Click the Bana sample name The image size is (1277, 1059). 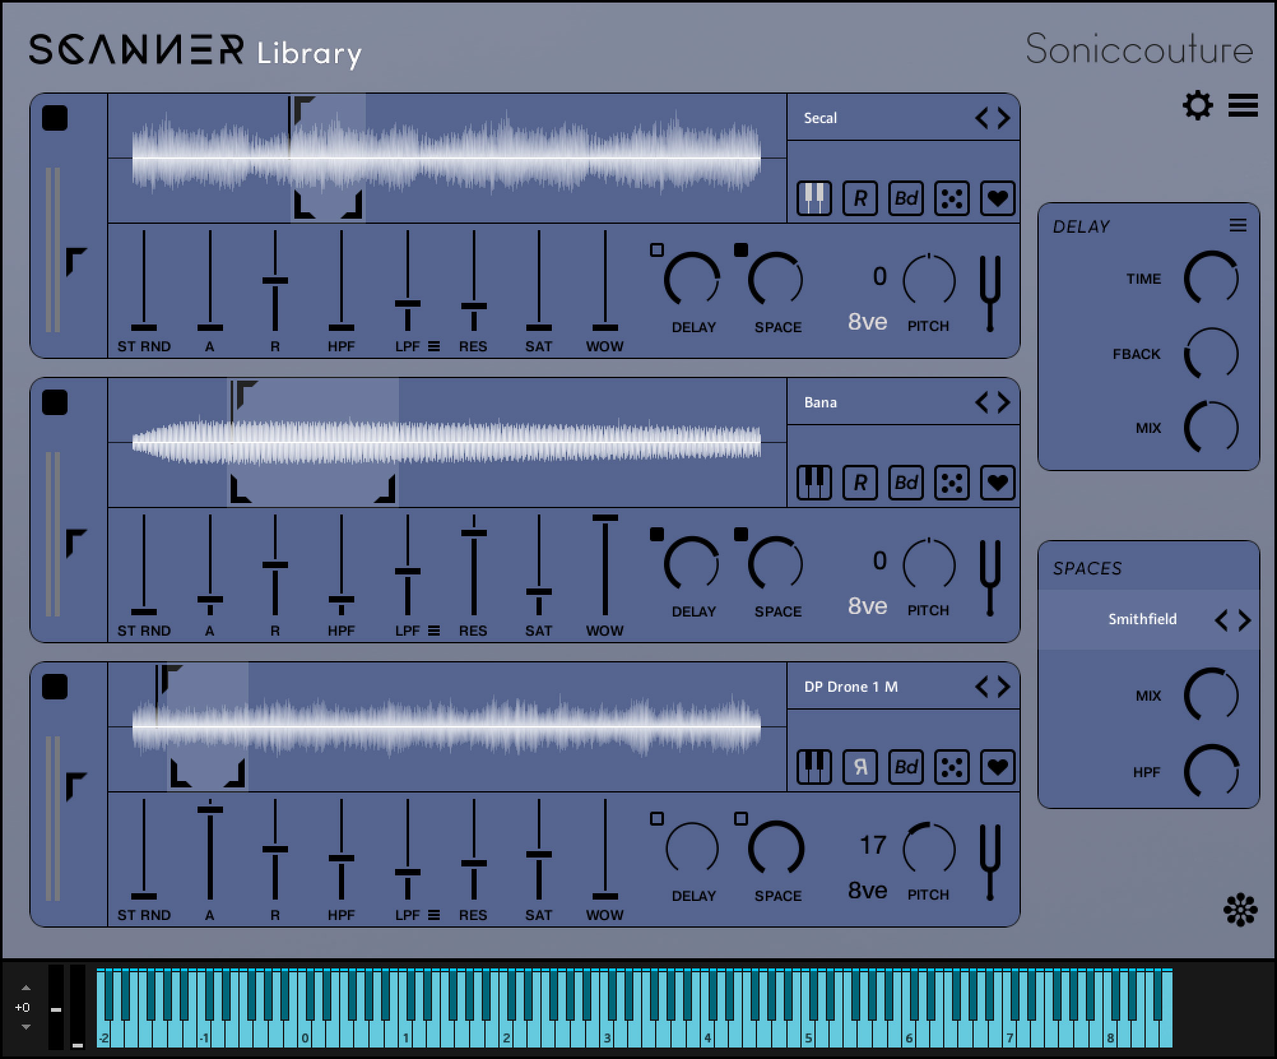pyautogui.click(x=820, y=402)
